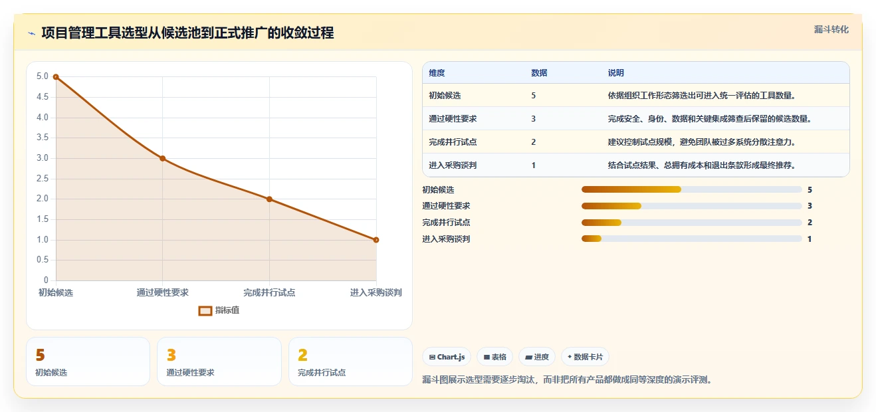Click the chart data point at 初始候选
The height and width of the screenshot is (412, 876).
[x=56, y=76]
